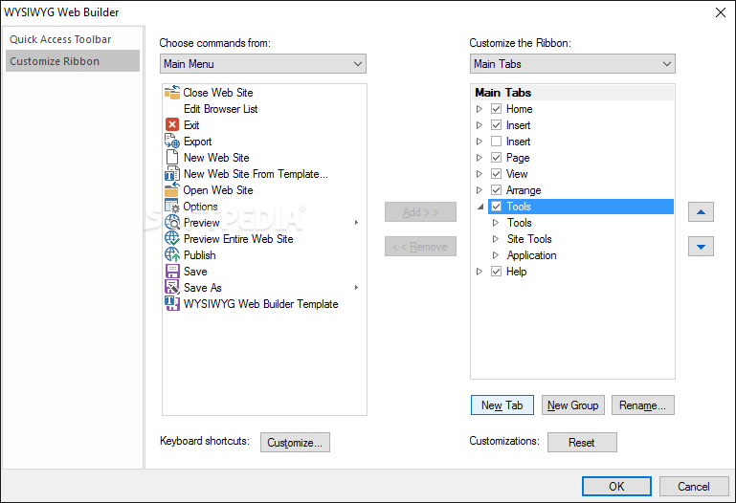Viewport: 736px width, 503px height.
Task: Click the Export command icon
Action: point(172,142)
